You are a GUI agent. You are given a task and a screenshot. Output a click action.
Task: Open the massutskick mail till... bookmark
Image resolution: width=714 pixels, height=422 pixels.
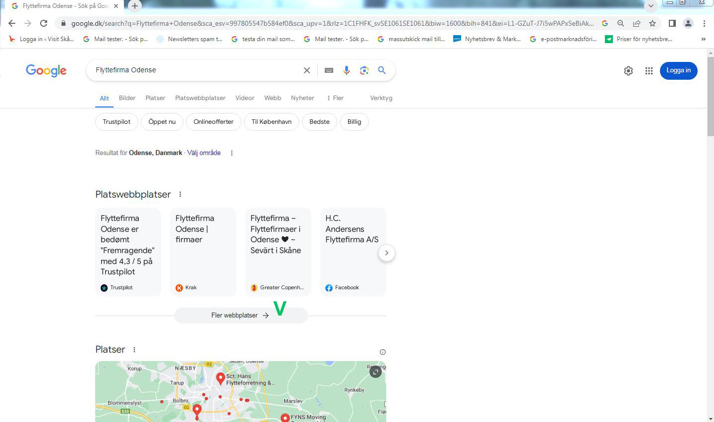pos(411,39)
